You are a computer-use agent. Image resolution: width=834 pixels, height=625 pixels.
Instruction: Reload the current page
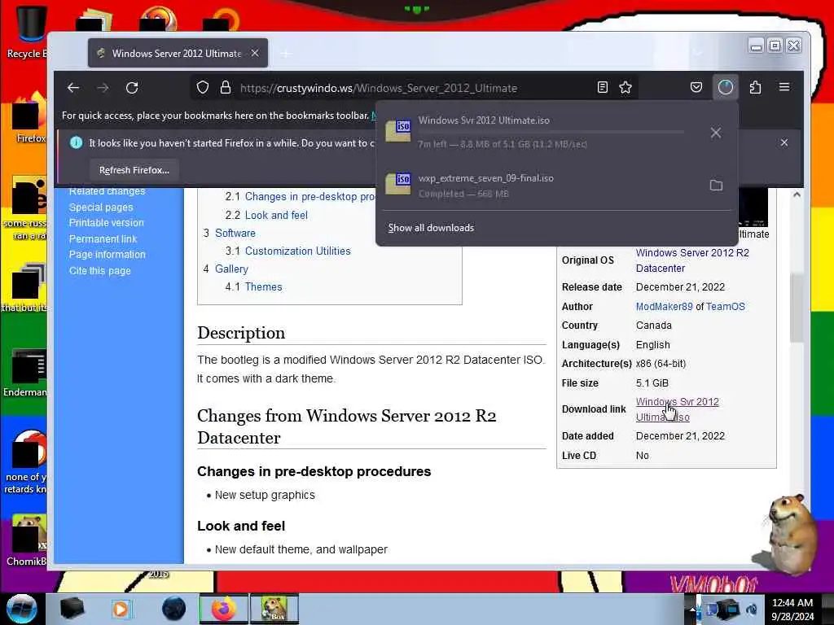coord(132,88)
